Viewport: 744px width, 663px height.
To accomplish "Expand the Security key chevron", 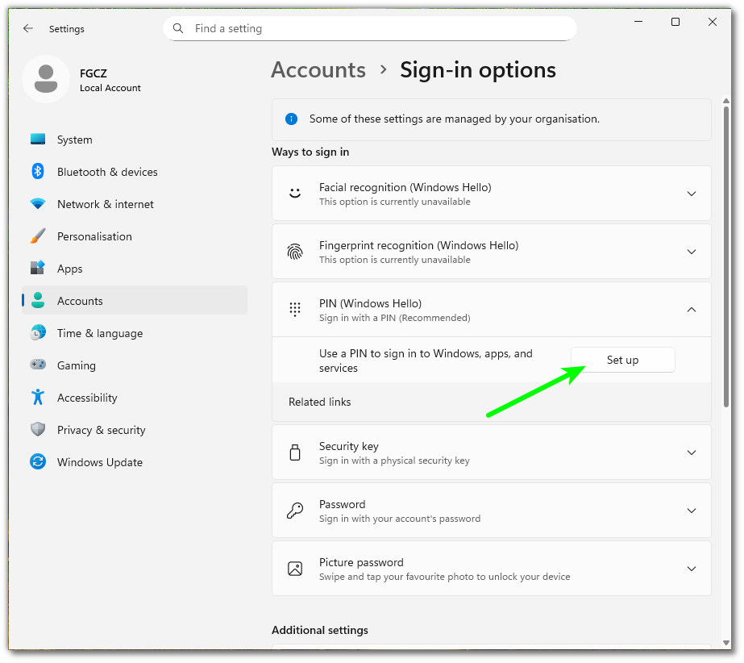I will tap(692, 452).
